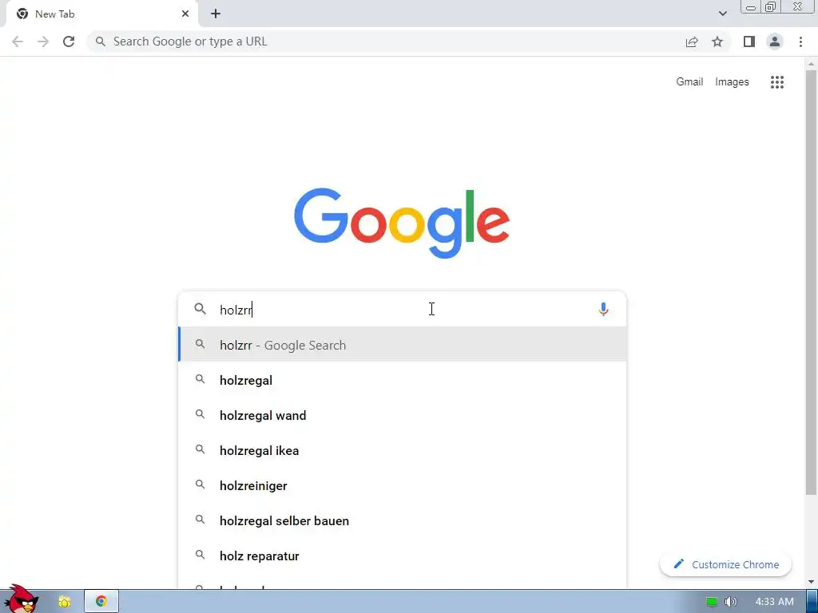Open the volume speaker tray icon

[730, 602]
